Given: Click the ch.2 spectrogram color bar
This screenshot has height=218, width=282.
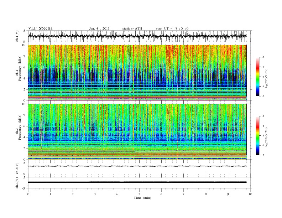Looking at the screenshot, I should tap(257, 136).
